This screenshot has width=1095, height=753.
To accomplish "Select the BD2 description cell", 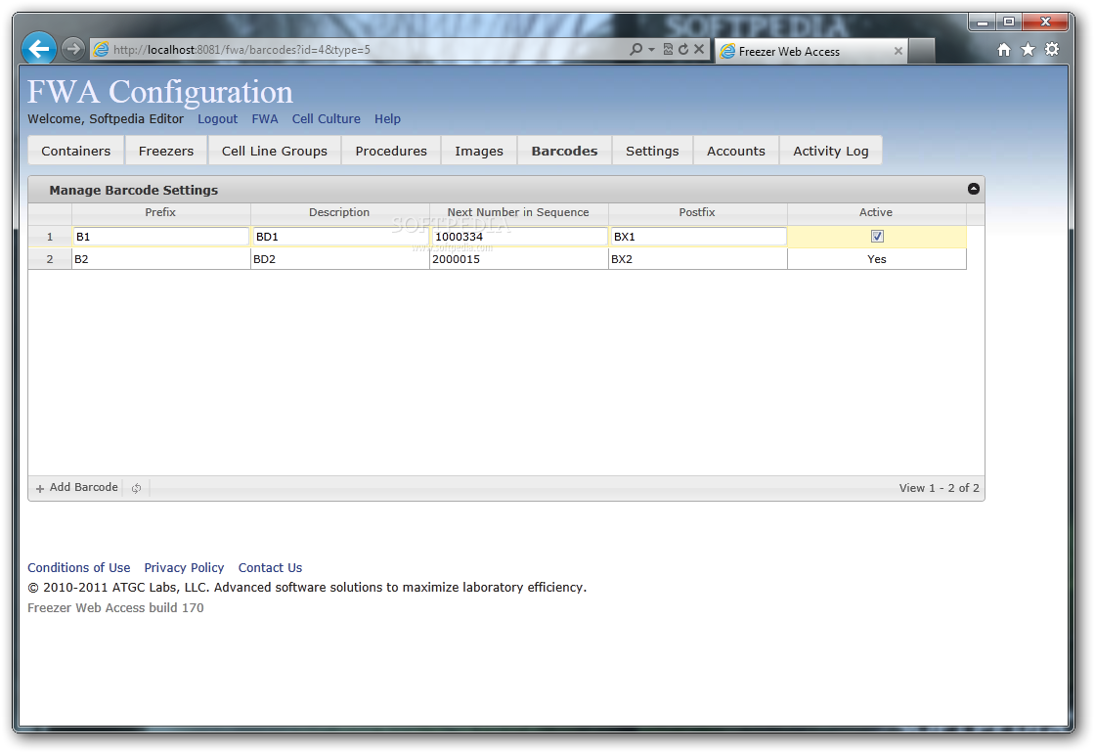I will click(x=340, y=259).
